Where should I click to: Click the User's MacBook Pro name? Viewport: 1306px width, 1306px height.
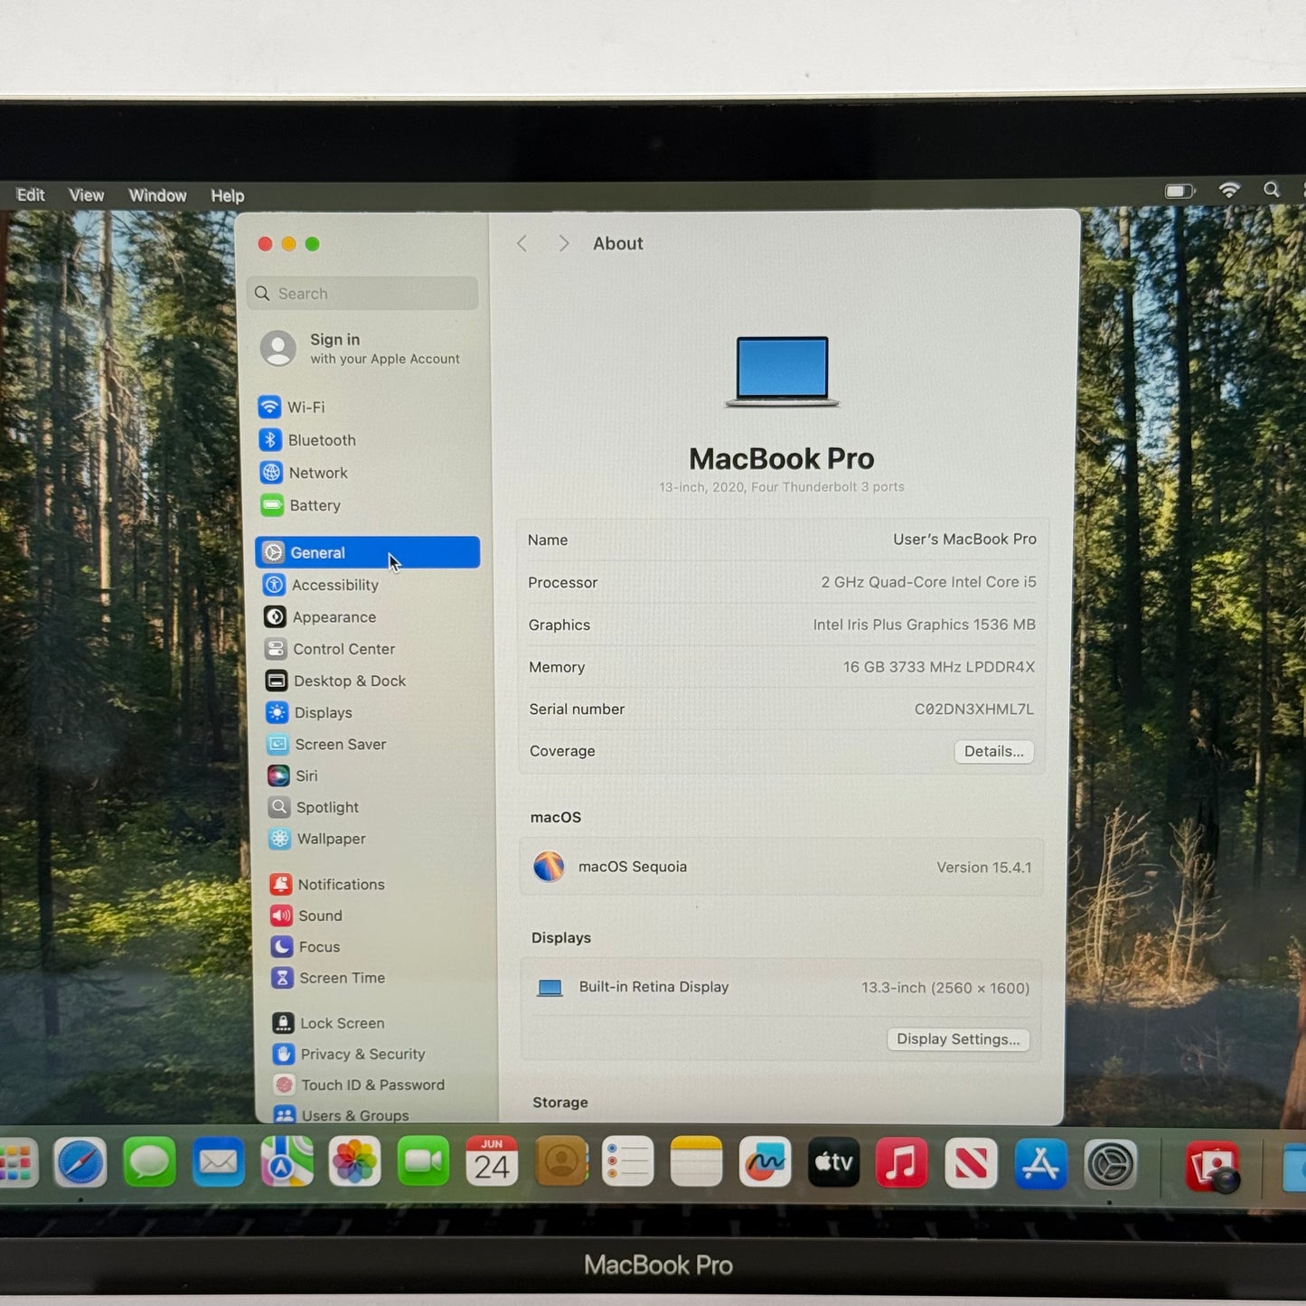pyautogui.click(x=964, y=539)
